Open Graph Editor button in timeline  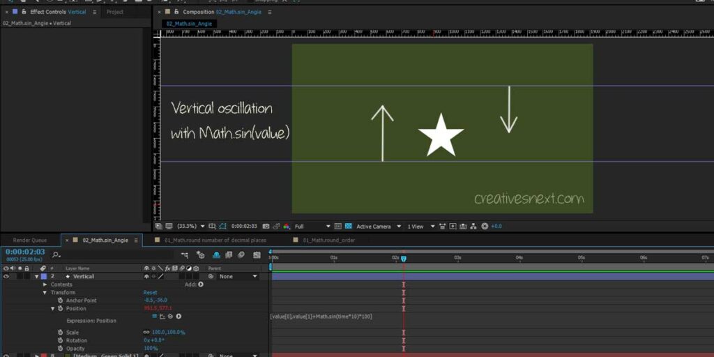tap(257, 255)
